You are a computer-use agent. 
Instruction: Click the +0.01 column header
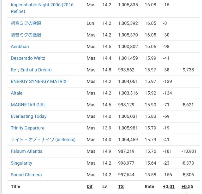(x=169, y=186)
